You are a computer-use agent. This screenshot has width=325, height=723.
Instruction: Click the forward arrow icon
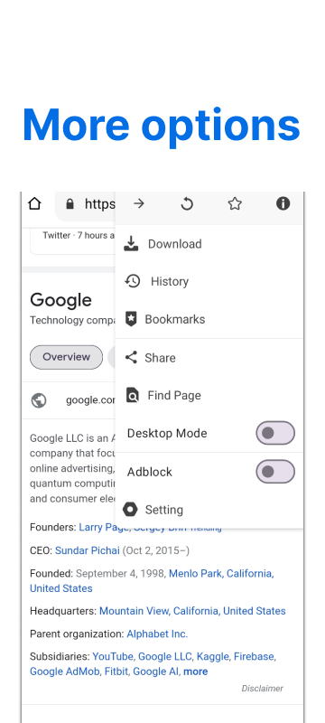[x=138, y=203]
